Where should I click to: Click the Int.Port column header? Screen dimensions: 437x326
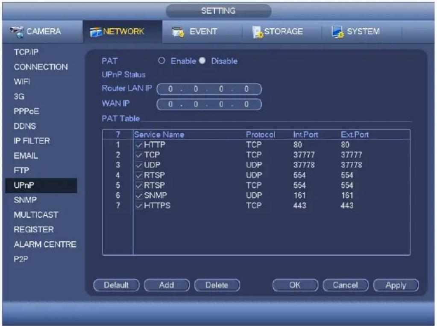[x=305, y=135]
